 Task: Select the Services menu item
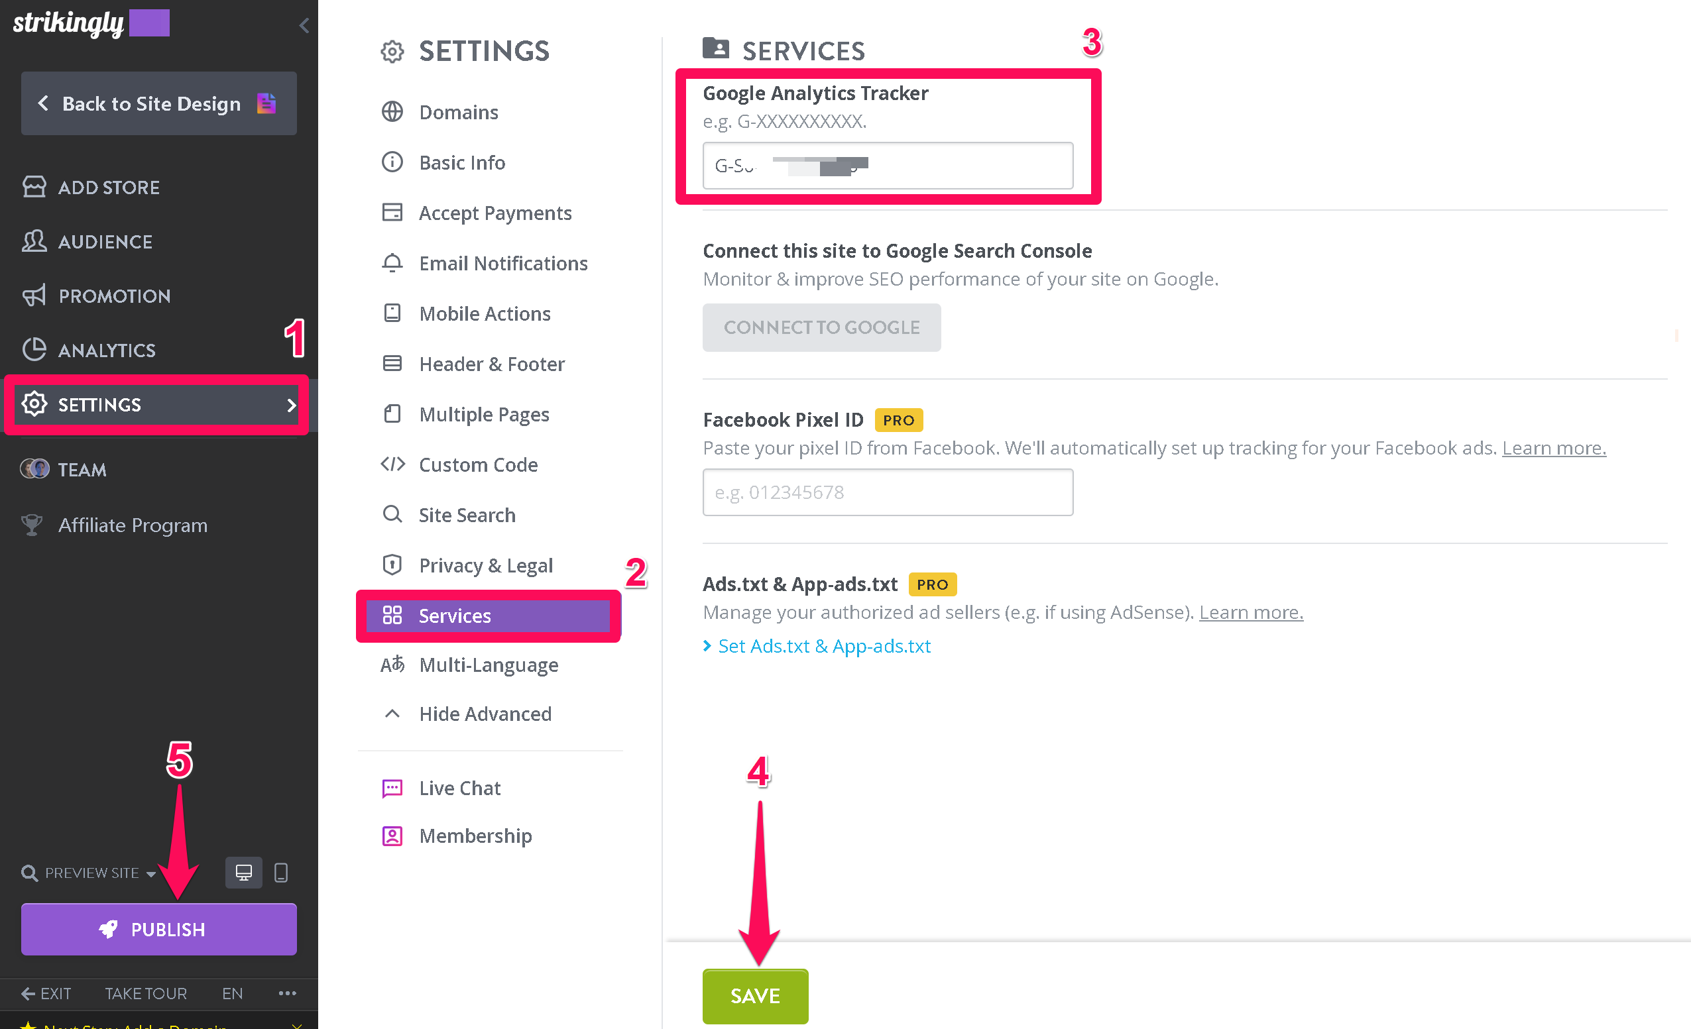(x=488, y=616)
